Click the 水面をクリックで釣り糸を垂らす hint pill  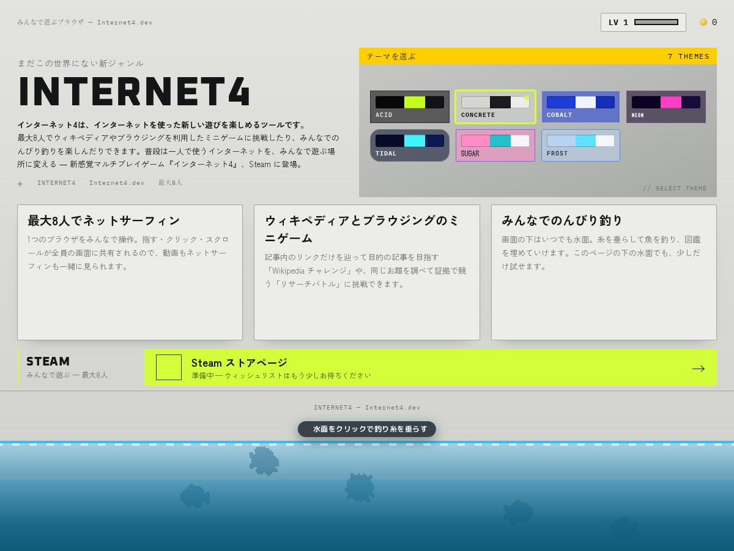367,429
